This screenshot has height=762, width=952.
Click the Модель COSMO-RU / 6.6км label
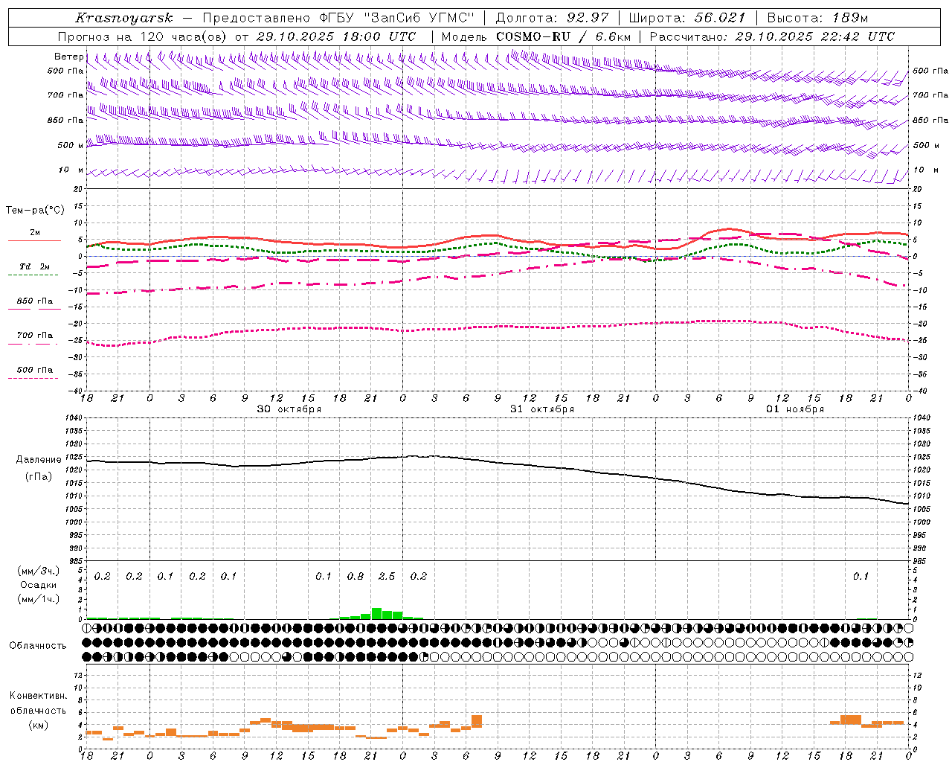click(x=536, y=36)
